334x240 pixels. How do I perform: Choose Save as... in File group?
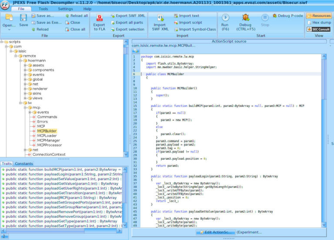point(43,16)
